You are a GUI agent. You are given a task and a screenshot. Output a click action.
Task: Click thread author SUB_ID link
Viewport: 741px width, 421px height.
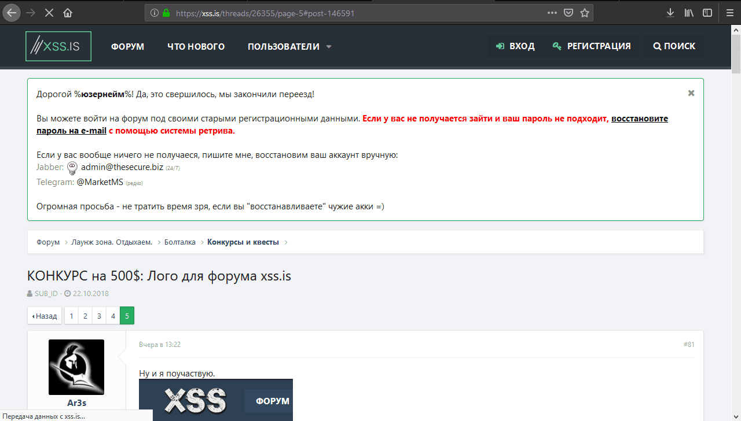click(46, 293)
